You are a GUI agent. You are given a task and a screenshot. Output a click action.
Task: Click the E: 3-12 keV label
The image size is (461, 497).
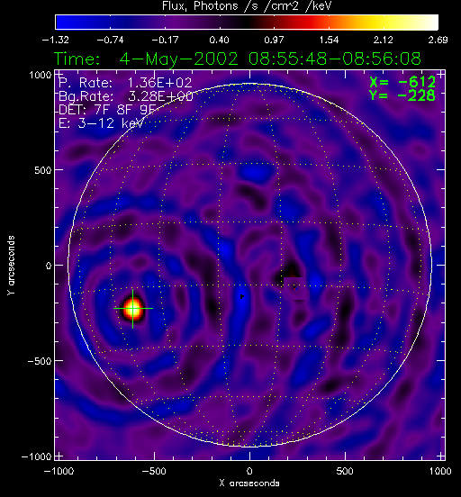pyautogui.click(x=101, y=123)
